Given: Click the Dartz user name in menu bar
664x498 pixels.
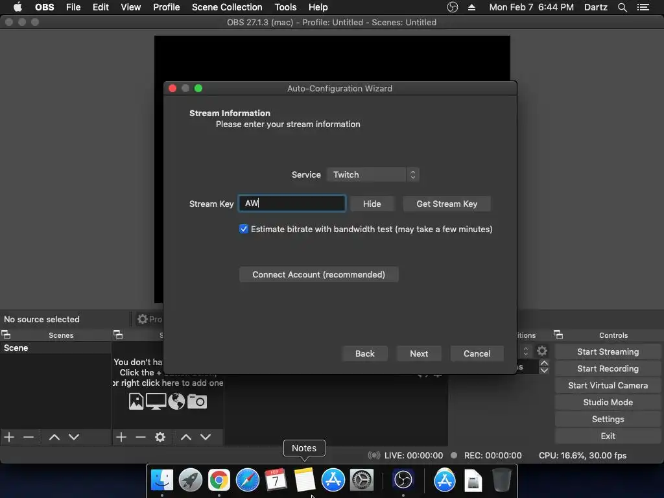Looking at the screenshot, I should point(595,7).
